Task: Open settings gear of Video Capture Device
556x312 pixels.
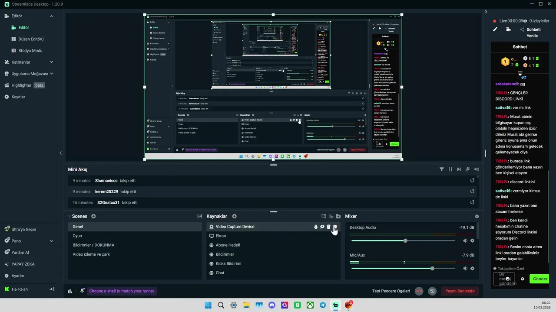Action: [335, 227]
